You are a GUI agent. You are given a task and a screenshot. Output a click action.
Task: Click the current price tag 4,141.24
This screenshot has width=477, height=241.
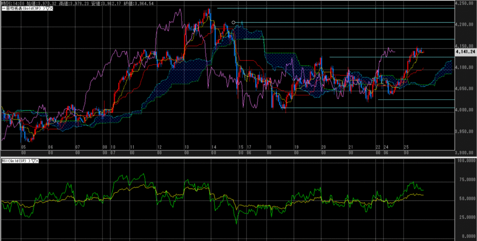click(x=465, y=52)
